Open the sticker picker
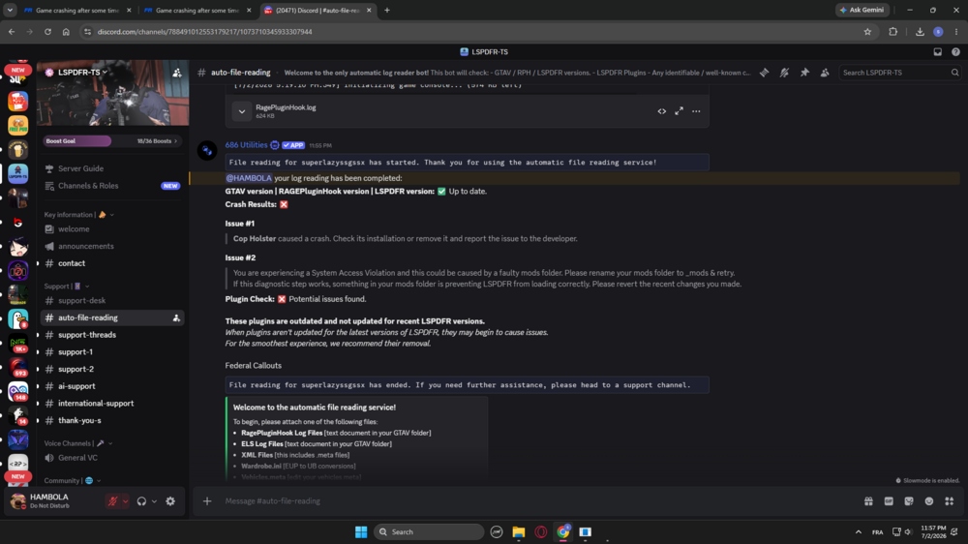This screenshot has height=544, width=968. pos(909,501)
